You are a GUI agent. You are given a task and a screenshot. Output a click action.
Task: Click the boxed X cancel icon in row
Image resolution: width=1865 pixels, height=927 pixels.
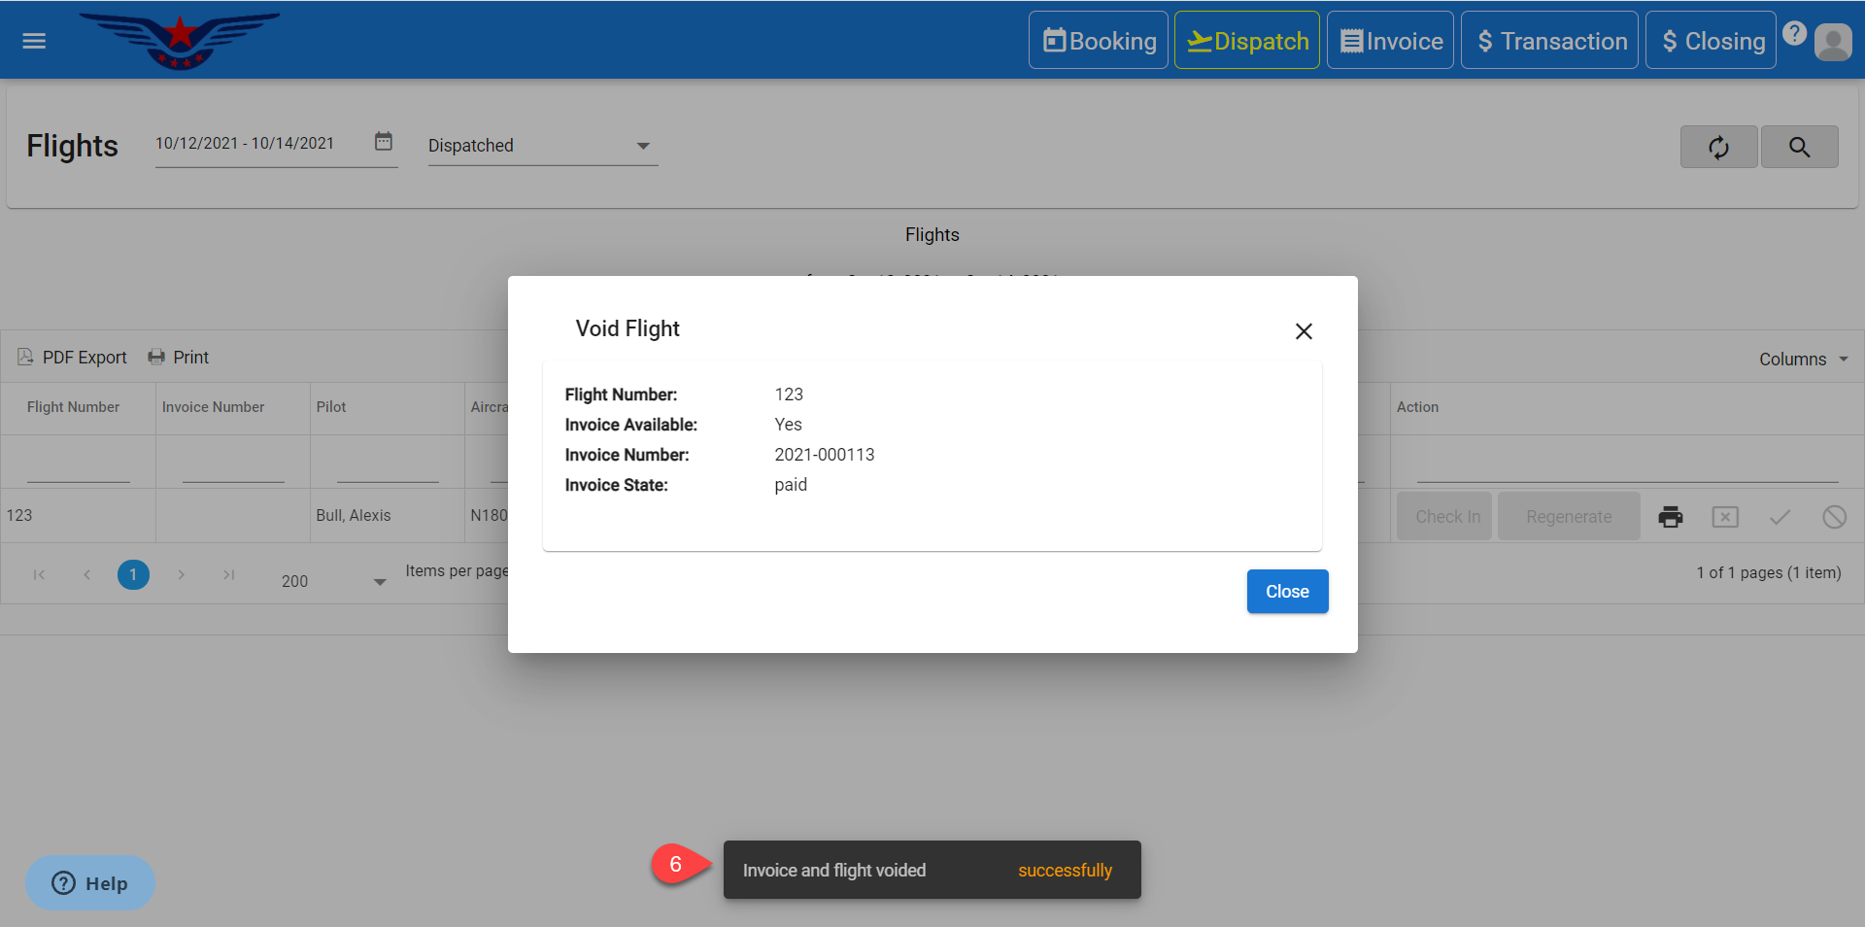click(x=1725, y=517)
